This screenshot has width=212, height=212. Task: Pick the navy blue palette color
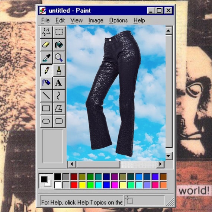(106, 177)
